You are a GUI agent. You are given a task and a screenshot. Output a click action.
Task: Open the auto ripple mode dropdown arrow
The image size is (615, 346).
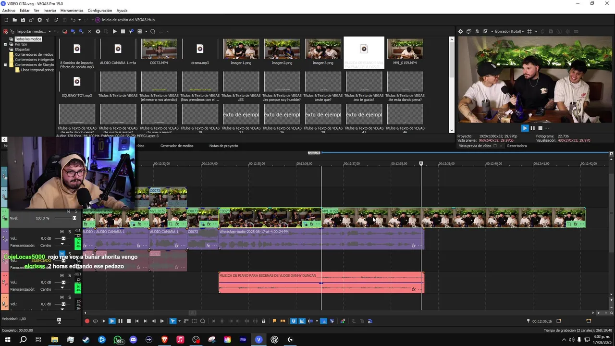tap(317, 321)
